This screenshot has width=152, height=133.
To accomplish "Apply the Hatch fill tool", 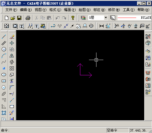I will click(x=4, y=113).
